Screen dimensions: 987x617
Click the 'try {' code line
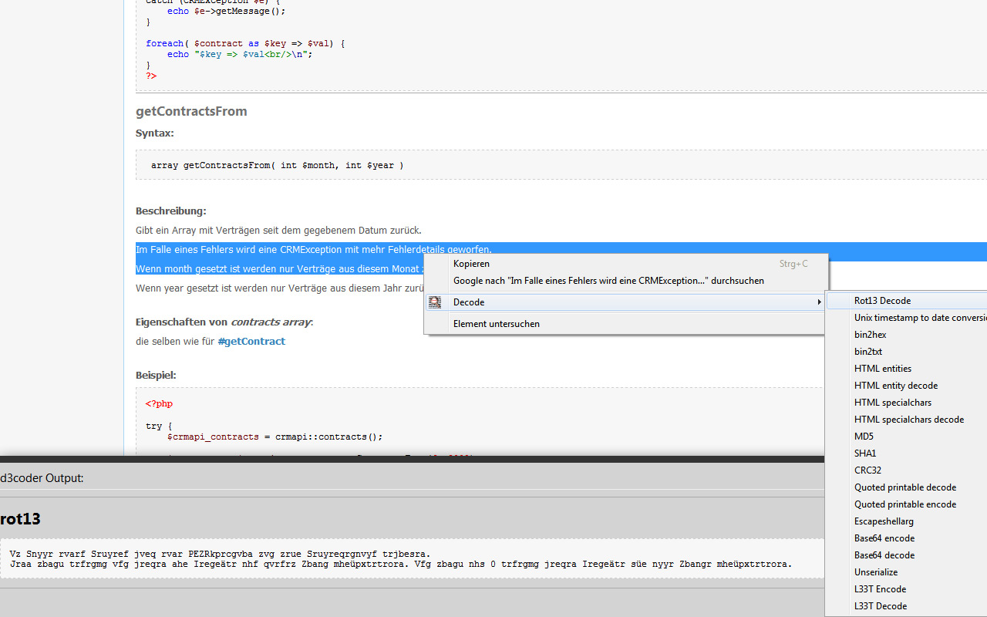[159, 426]
